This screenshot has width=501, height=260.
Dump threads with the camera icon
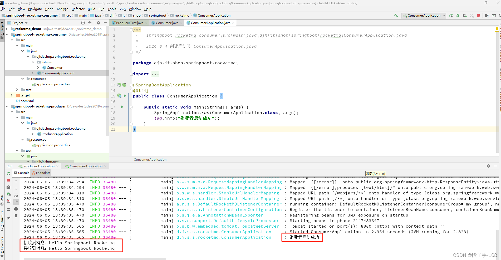[8, 187]
